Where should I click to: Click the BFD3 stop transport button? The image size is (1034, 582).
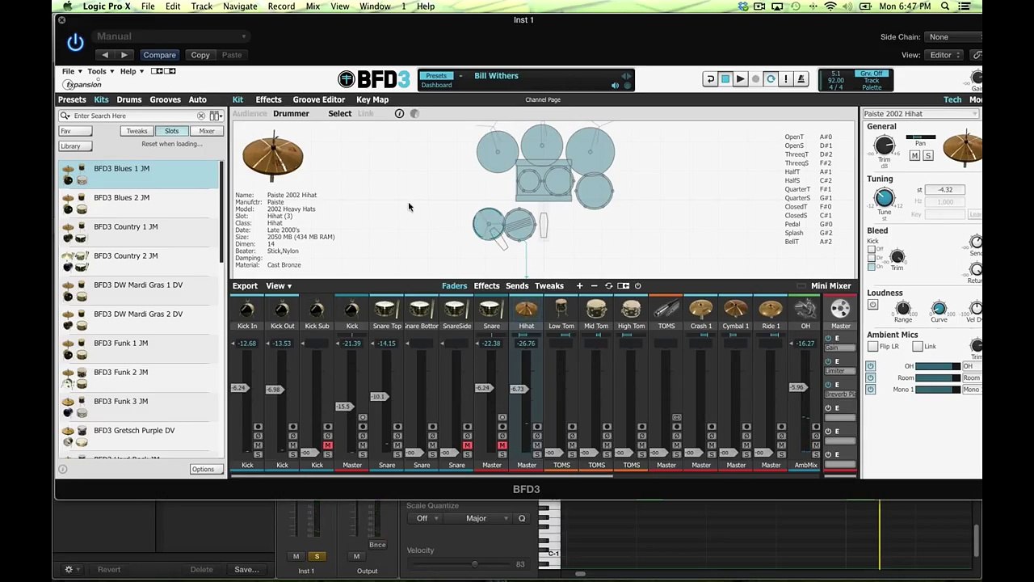click(725, 79)
